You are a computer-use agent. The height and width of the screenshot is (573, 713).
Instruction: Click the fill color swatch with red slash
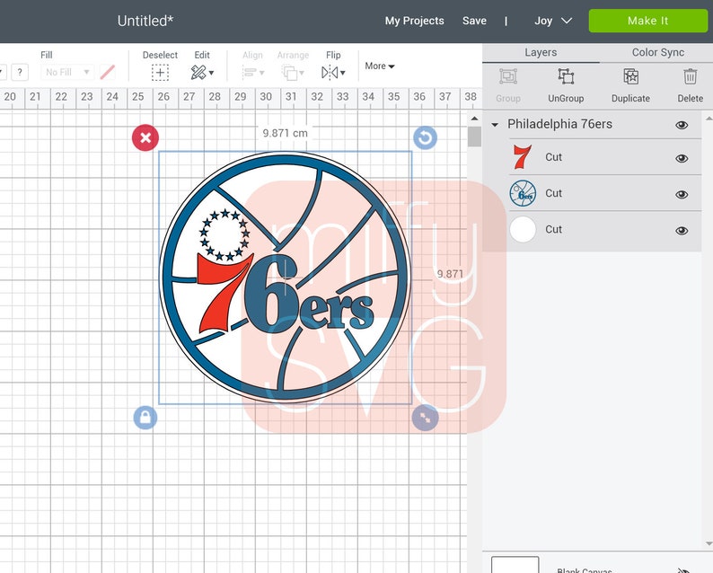pyautogui.click(x=108, y=72)
